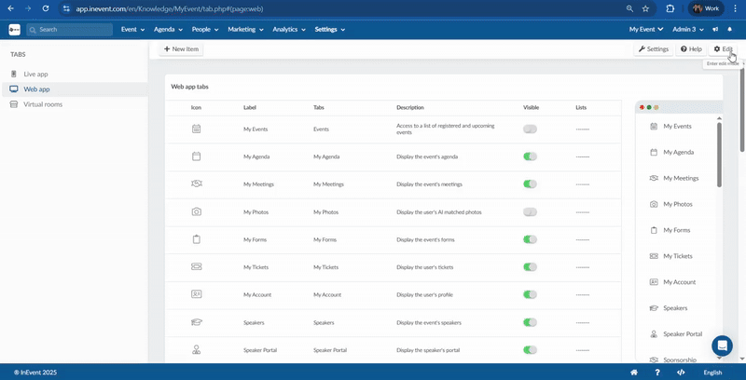Click the home icon in the footer

[x=634, y=373]
